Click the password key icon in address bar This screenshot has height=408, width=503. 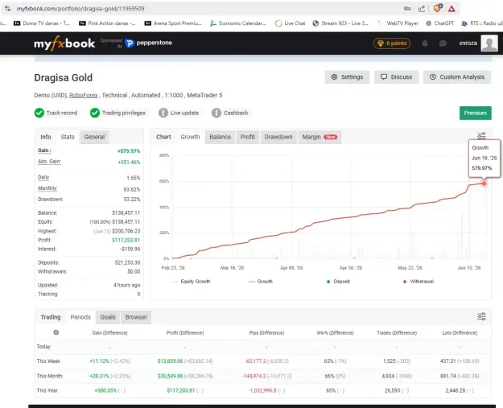(407, 9)
